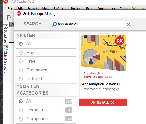Expand the SORT BY section
The height and width of the screenshot is (124, 146).
(x=46, y=86)
